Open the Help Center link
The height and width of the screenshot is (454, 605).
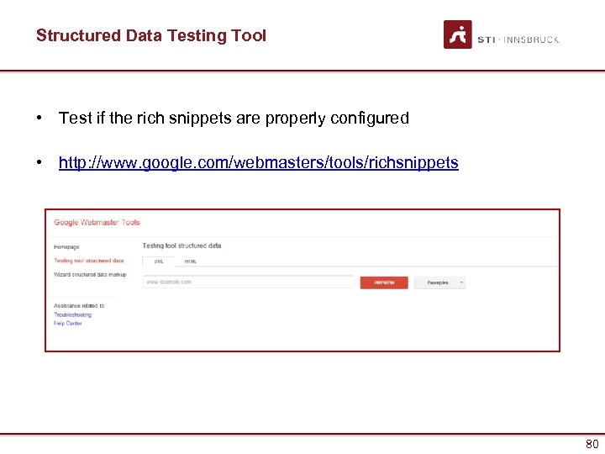click(x=68, y=323)
